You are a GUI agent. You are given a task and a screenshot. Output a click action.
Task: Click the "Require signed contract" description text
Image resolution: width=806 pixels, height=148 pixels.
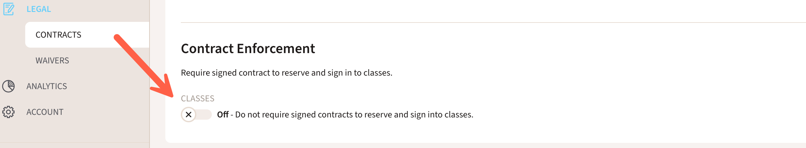286,73
